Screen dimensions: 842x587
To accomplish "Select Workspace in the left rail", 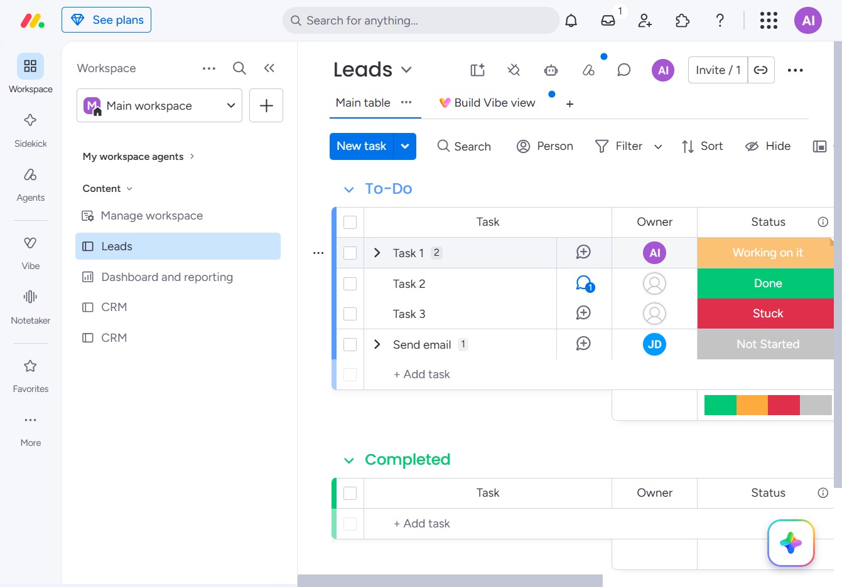I will (x=30, y=74).
